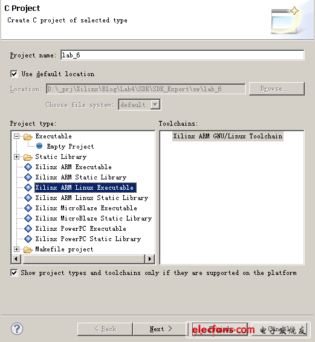Image resolution: width=315 pixels, height=342 pixels.
Task: Select Xilinx MicroBlaze Executable project type
Action: (86, 208)
